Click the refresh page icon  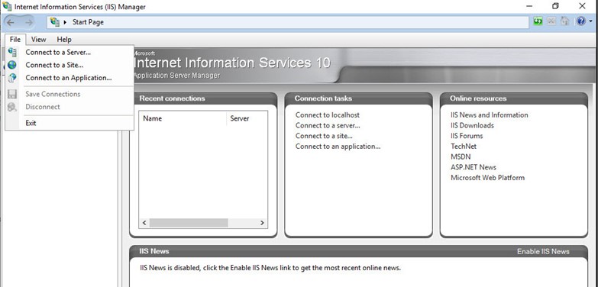pyautogui.click(x=538, y=21)
